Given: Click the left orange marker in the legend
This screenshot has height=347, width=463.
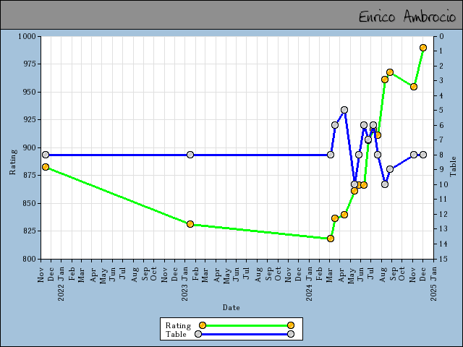Looking at the screenshot, I should [x=203, y=325].
